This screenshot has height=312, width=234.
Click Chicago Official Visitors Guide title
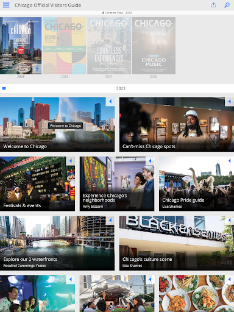point(48,5)
